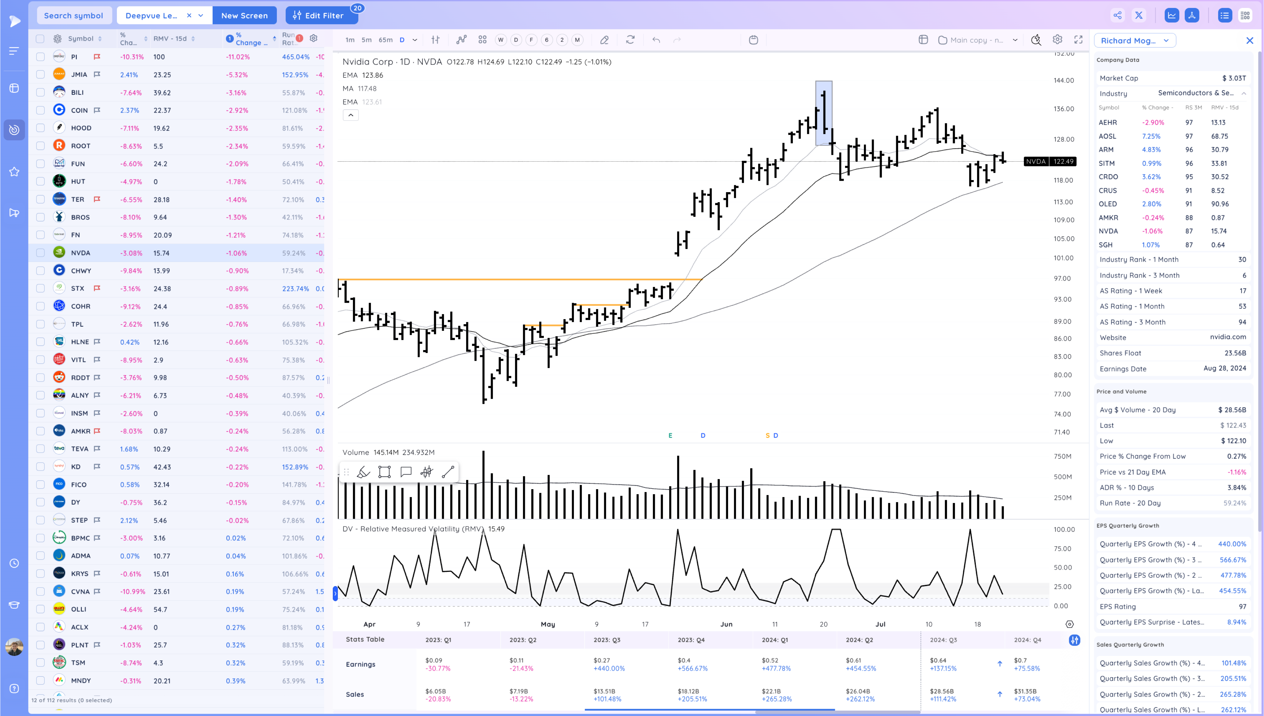This screenshot has width=1264, height=716.
Task: Click the chart settings gear icon
Action: 1058,40
